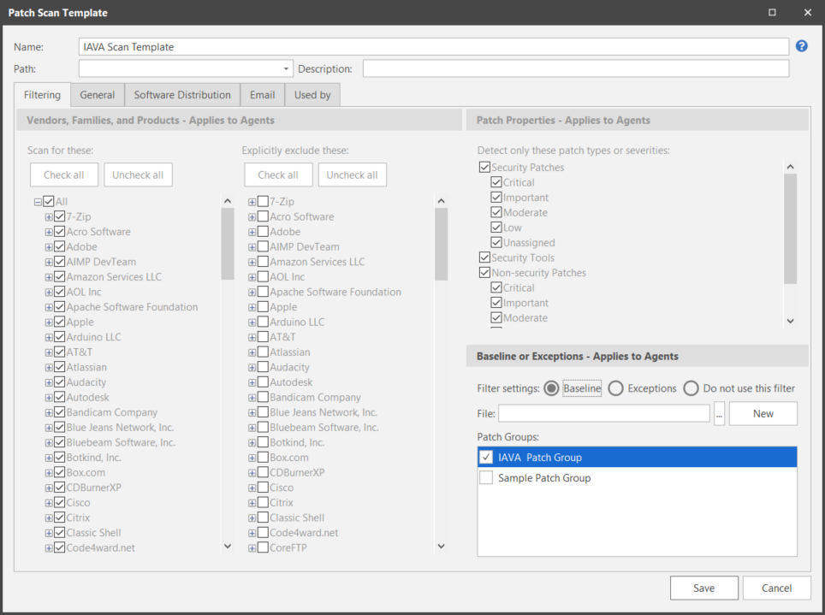Check Cisco in the Explicitly exclude list
Screen dimensions: 825x615
[x=263, y=488]
